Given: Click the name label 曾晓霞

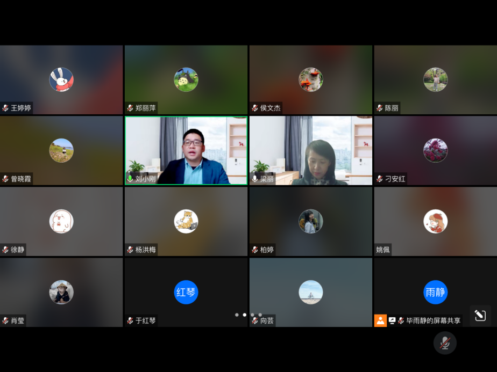Looking at the screenshot, I should point(21,179).
